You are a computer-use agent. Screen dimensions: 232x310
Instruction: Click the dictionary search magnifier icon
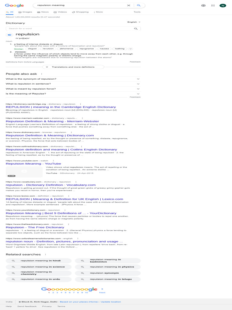click(136, 29)
